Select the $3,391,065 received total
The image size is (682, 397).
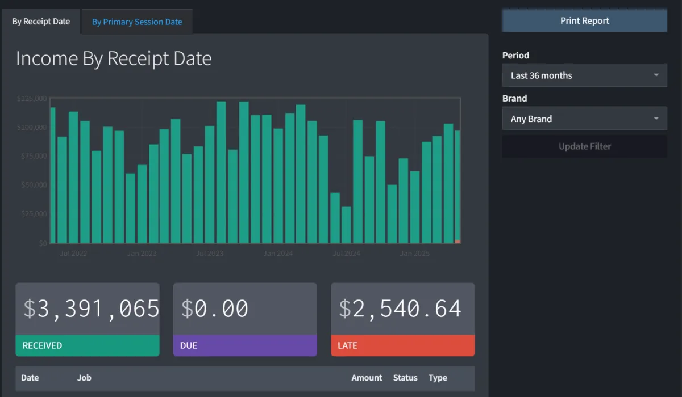click(x=91, y=309)
